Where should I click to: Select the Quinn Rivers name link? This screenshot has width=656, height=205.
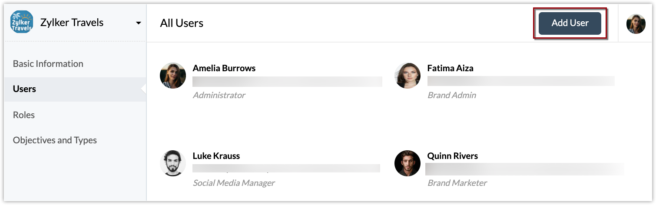[452, 156]
